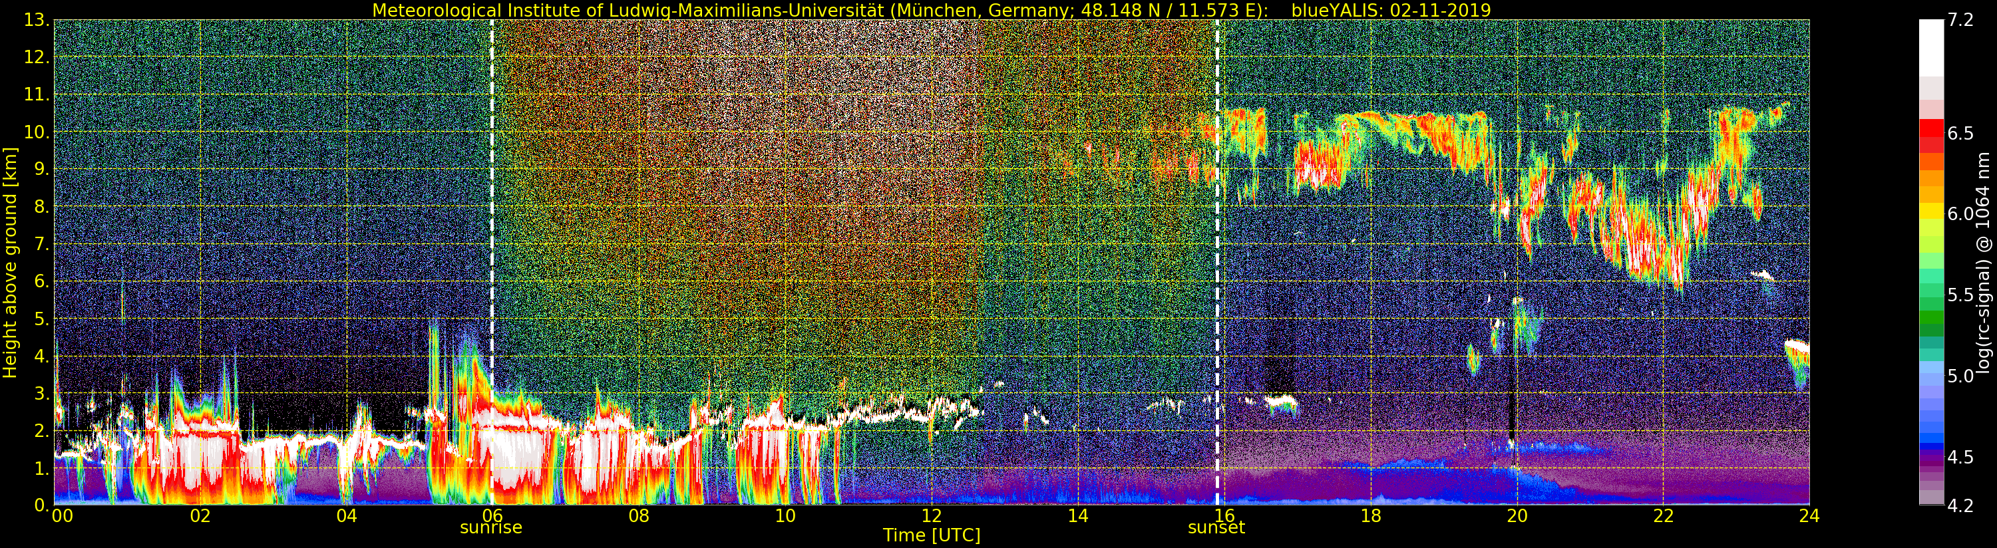Click the white dashed sunrise marker line
The width and height of the screenshot is (1997, 548).
492,262
